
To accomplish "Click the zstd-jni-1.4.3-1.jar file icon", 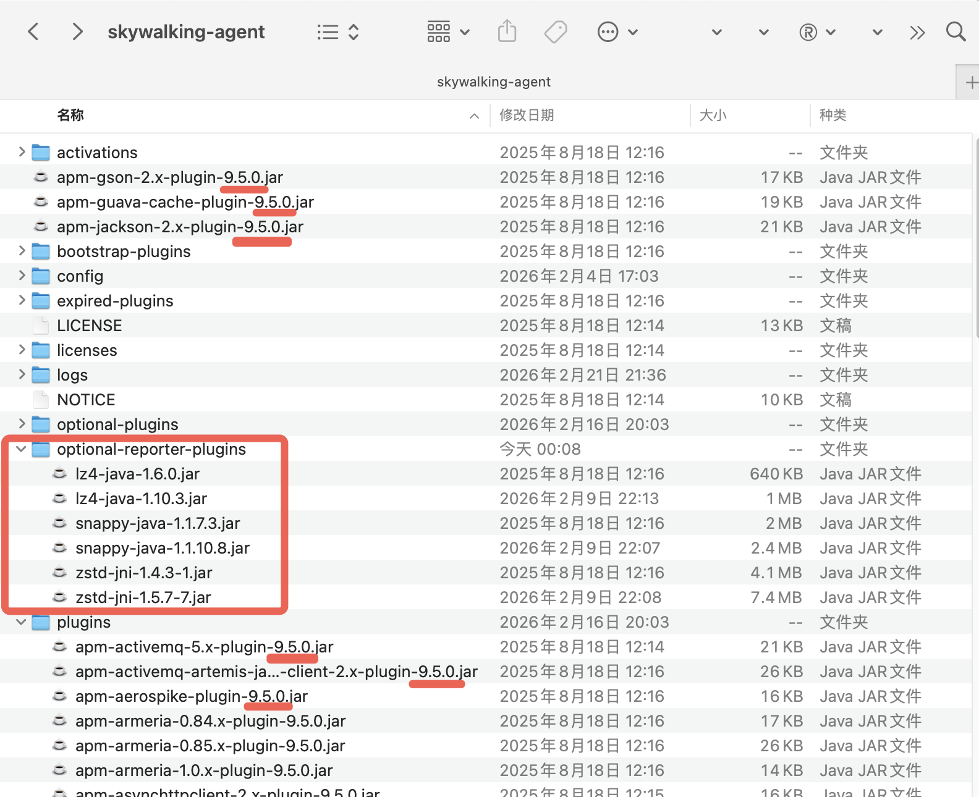I will point(59,573).
